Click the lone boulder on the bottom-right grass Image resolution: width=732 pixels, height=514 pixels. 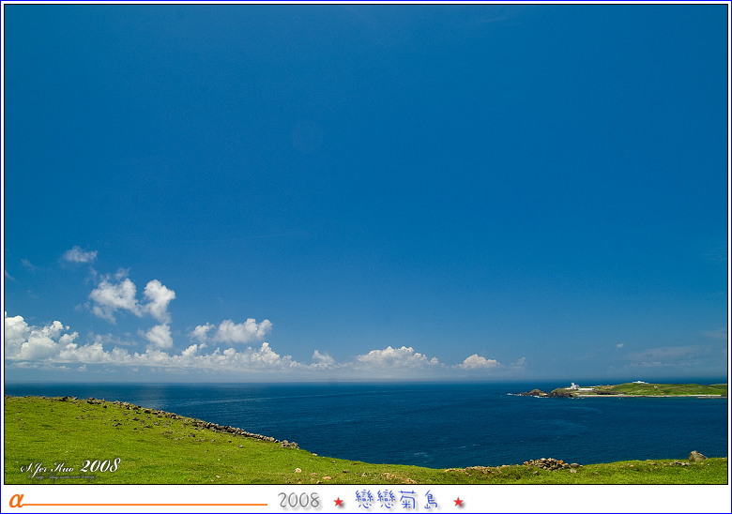coord(696,457)
